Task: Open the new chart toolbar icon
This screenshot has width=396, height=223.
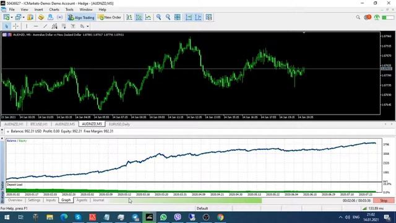Action: click(6, 17)
